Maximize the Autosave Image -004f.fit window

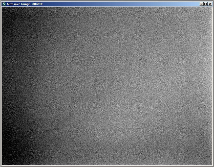pyautogui.click(x=206, y=4)
